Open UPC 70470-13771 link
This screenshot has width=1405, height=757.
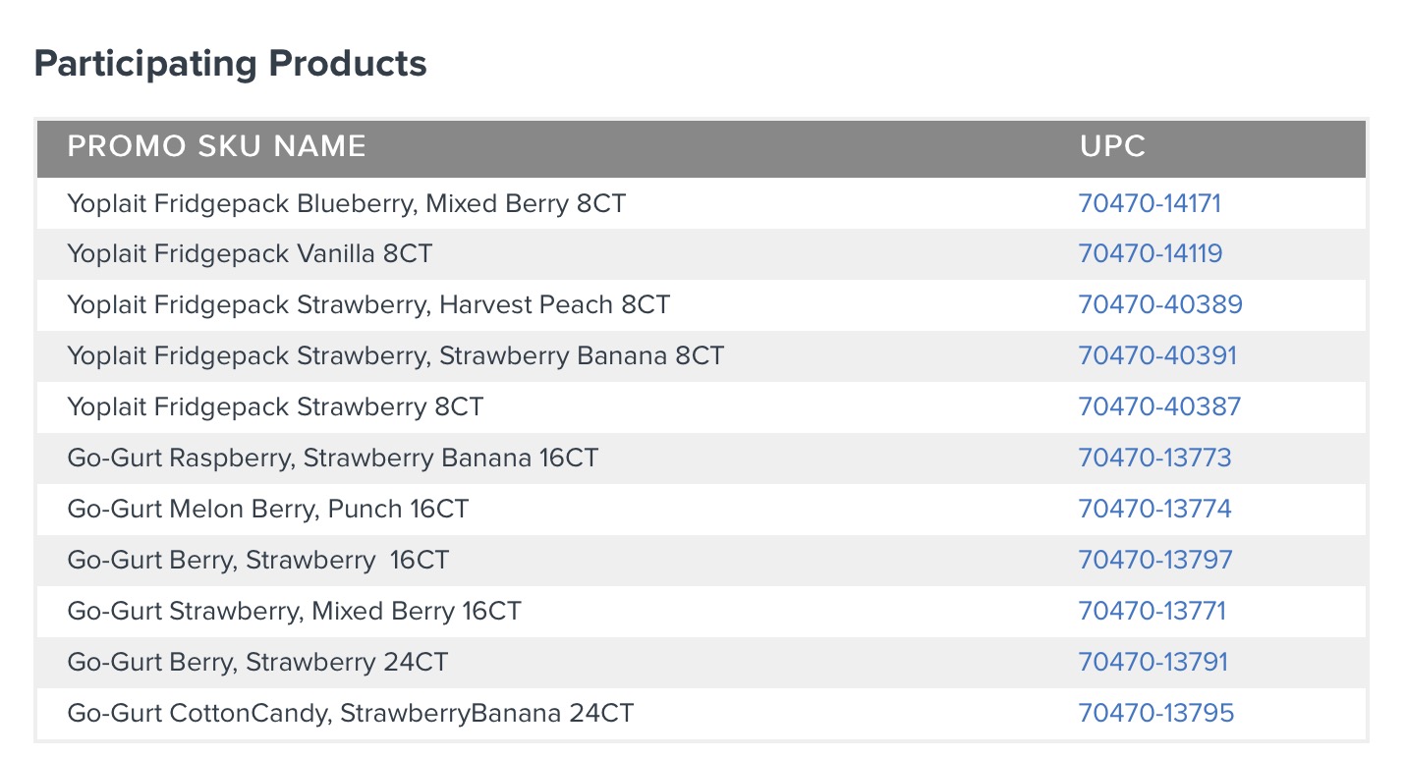click(x=1152, y=612)
